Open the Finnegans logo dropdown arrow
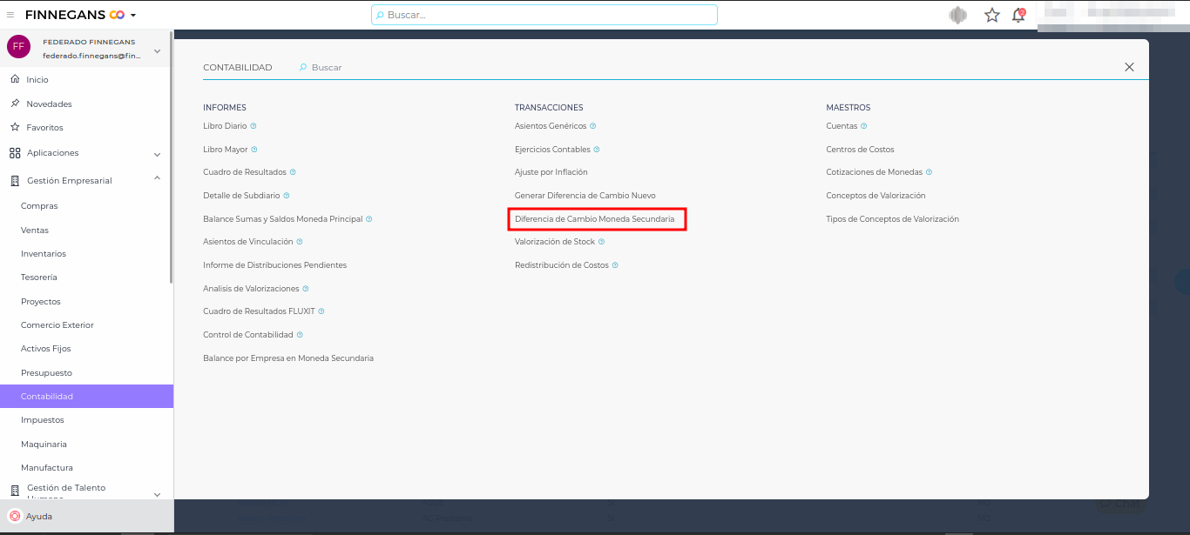 133,16
